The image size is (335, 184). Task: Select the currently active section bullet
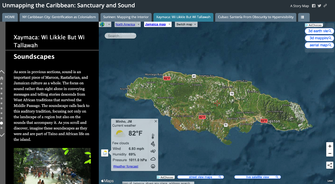pos(1,123)
